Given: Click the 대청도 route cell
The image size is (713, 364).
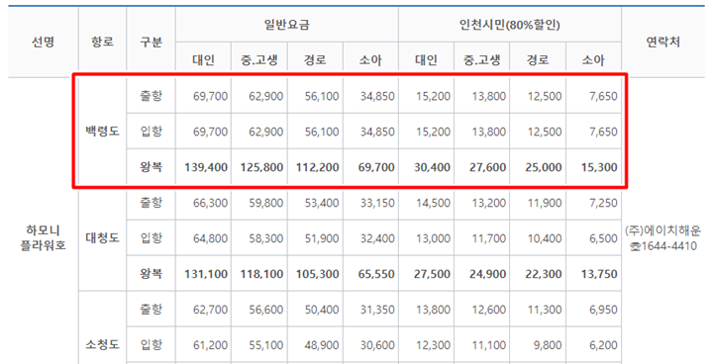Looking at the screenshot, I should click(103, 237).
